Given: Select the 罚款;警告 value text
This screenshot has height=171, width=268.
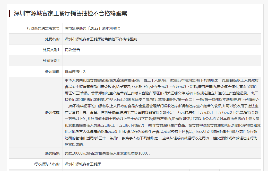Looking at the screenshot, I should click(72, 50).
